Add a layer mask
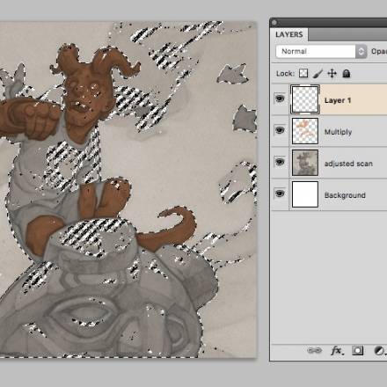Viewport: 387px width, 387px height. [x=358, y=350]
